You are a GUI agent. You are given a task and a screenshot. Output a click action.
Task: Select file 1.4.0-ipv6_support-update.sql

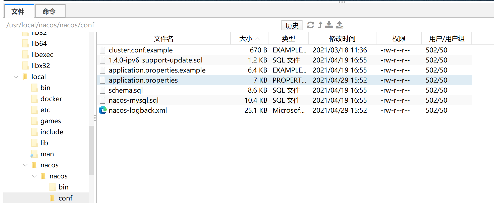pyautogui.click(x=156, y=60)
